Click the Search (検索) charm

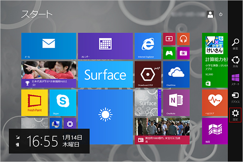(x=235, y=44)
